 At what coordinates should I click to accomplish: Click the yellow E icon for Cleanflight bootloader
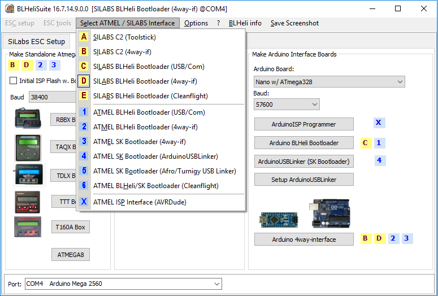click(84, 96)
